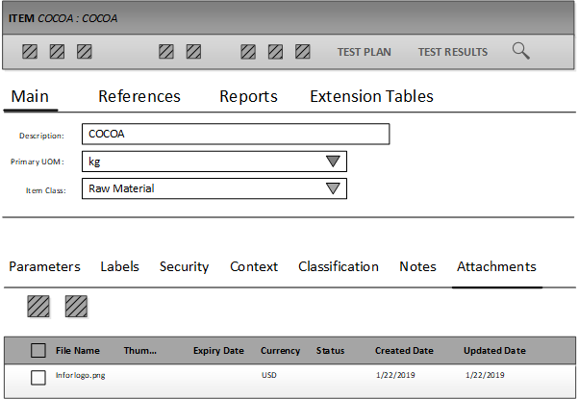Viewport: 579px width, 399px height.
Task: Tick the select-all checkbox in the table header
Action: click(x=38, y=351)
